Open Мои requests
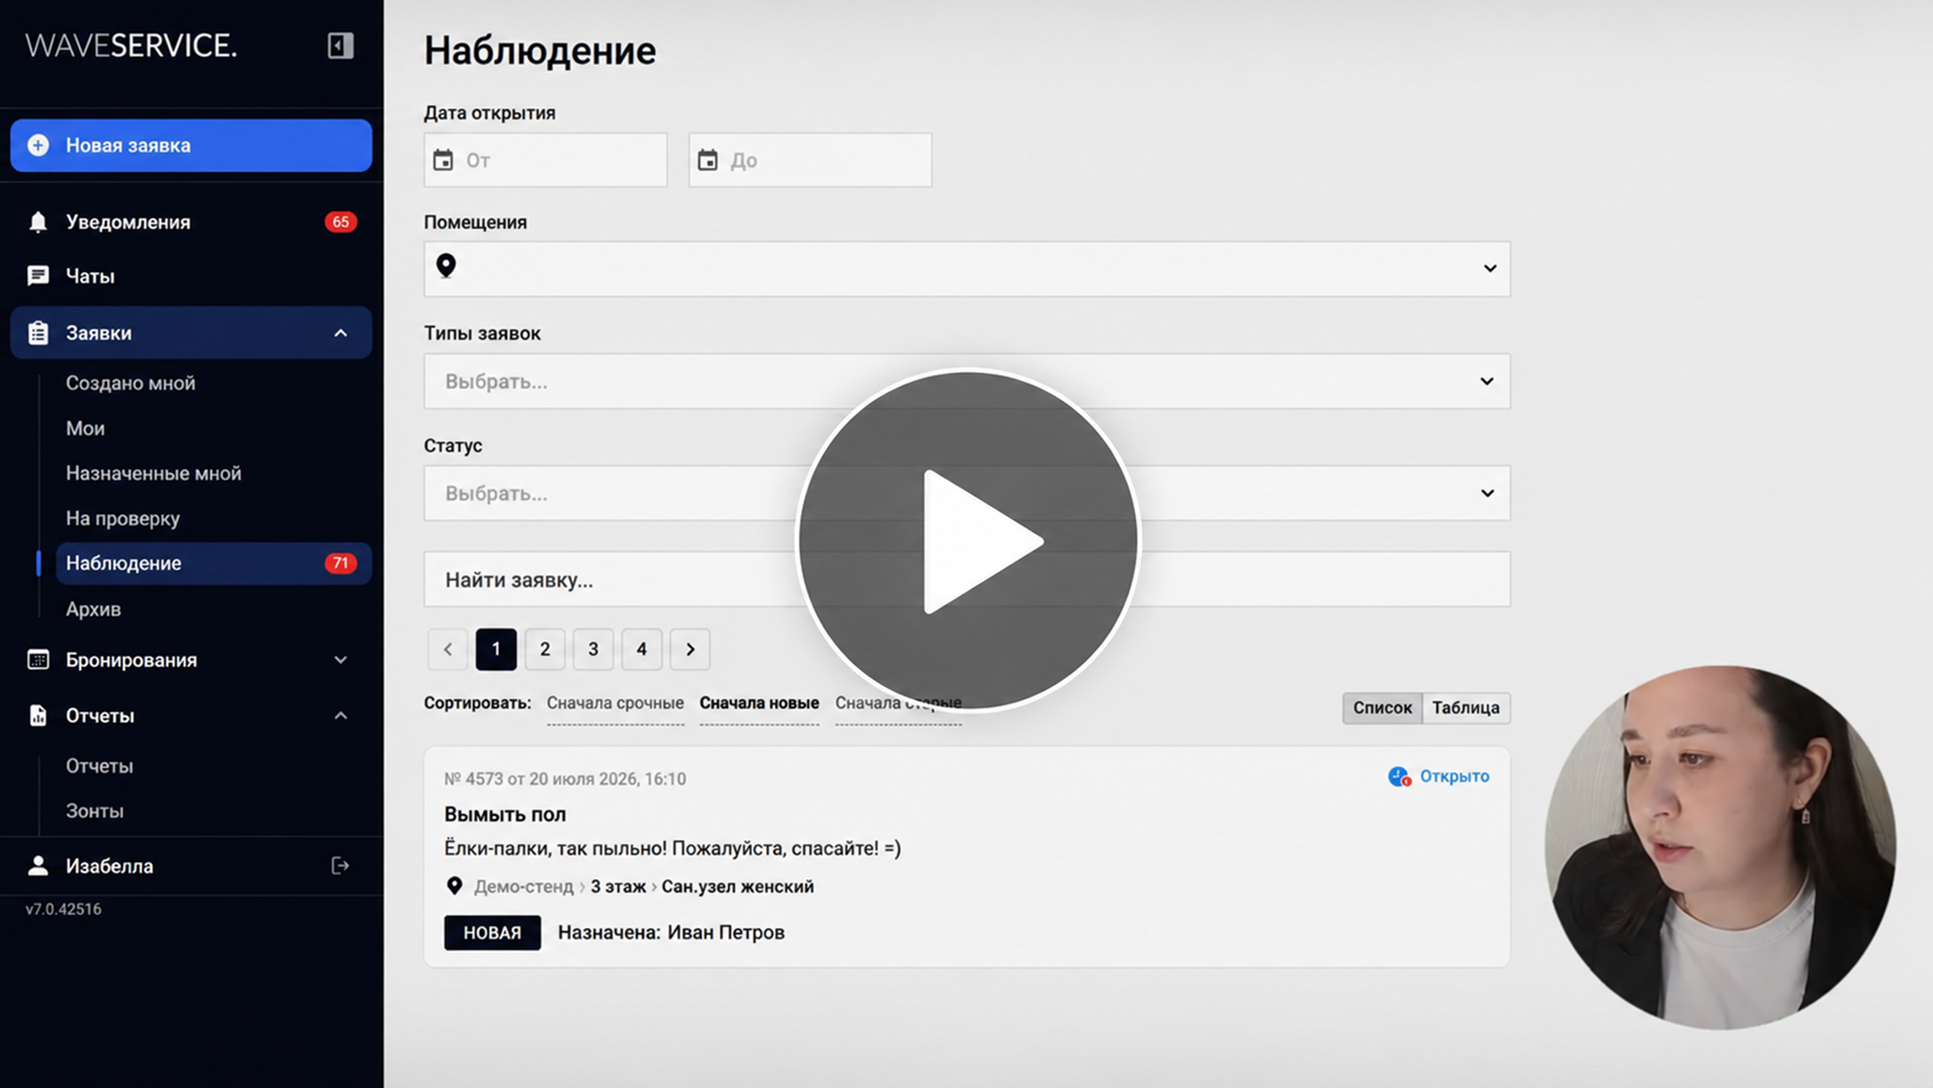Image resolution: width=1933 pixels, height=1088 pixels. click(x=86, y=428)
